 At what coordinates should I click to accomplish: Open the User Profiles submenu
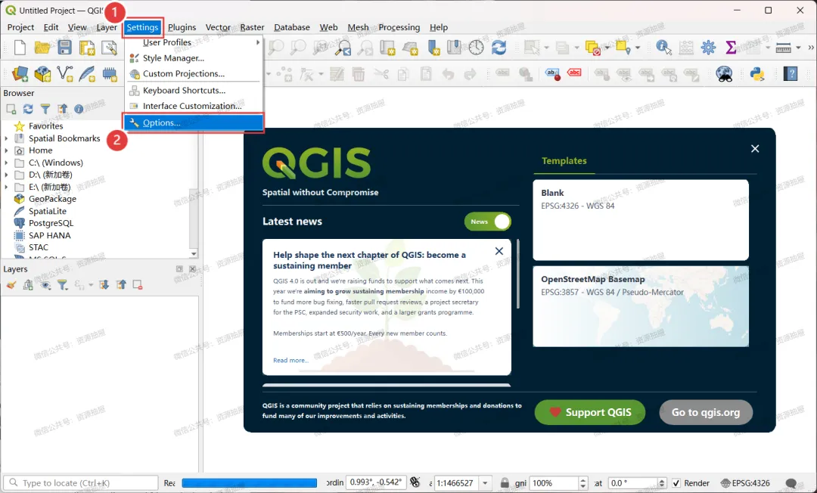[x=194, y=42]
